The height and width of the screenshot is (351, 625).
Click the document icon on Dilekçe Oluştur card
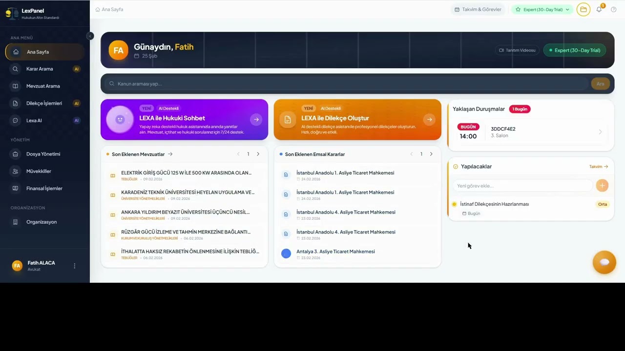point(288,119)
